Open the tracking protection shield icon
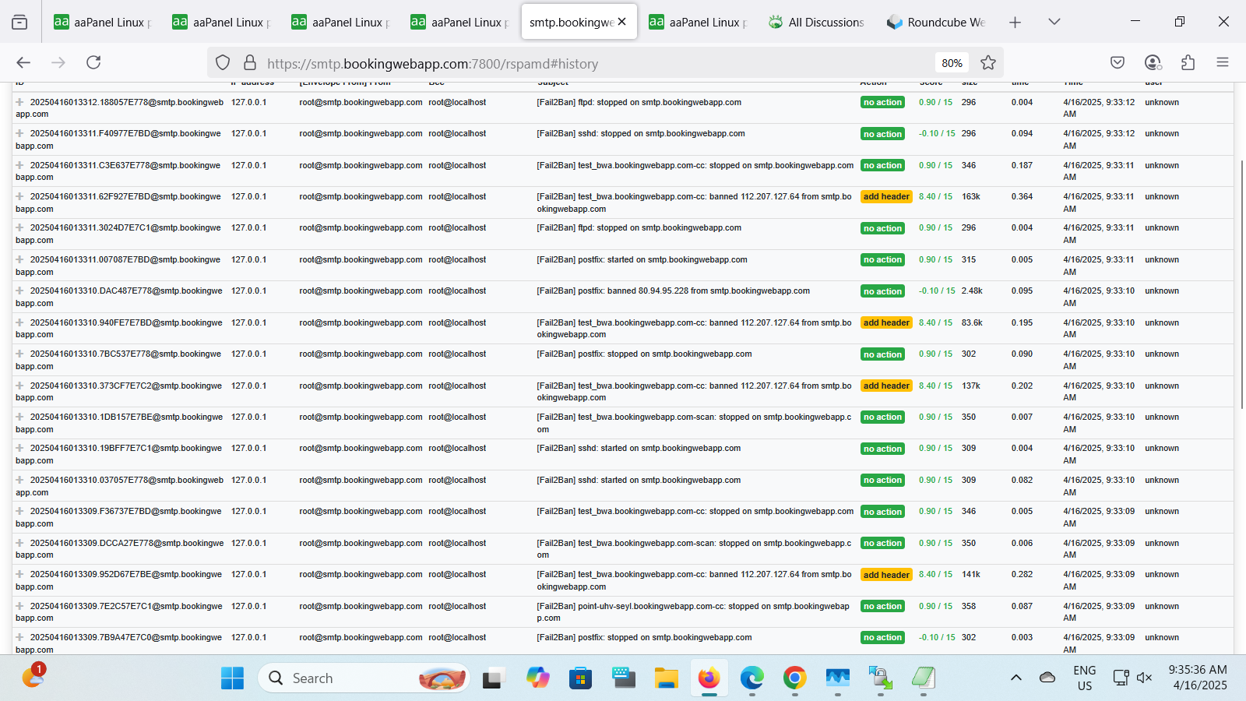Image resolution: width=1246 pixels, height=701 pixels. pyautogui.click(x=223, y=62)
